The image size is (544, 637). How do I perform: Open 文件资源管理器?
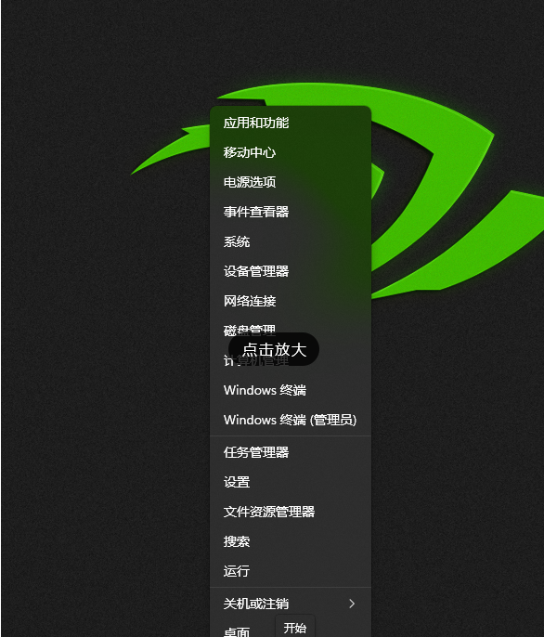coord(291,512)
